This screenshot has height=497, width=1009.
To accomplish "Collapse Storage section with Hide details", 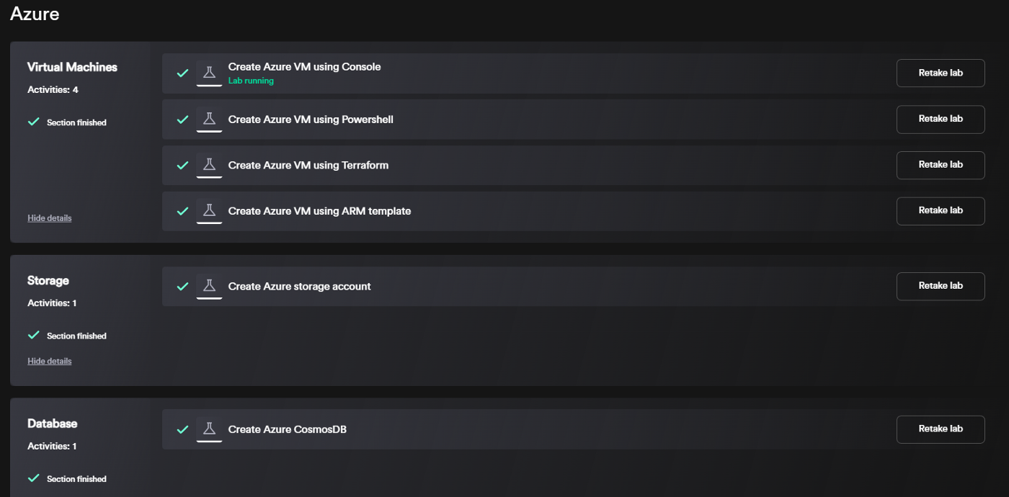I will pos(50,361).
